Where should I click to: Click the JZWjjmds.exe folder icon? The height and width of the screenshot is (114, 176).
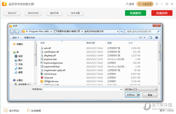(x=42, y=81)
